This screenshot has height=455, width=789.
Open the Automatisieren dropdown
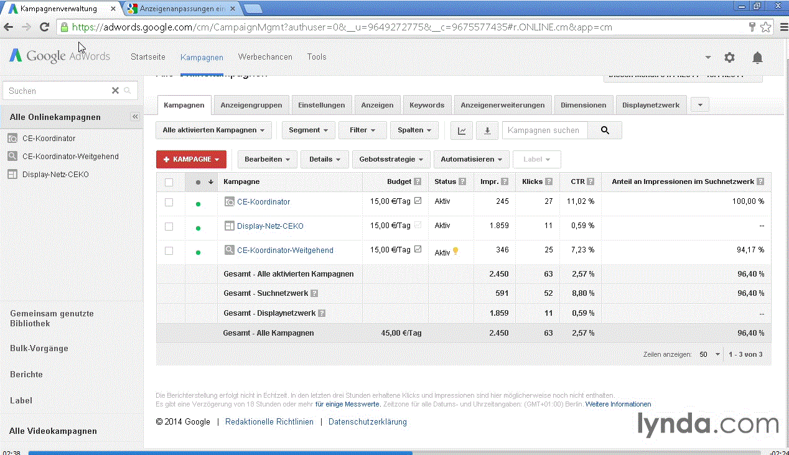click(x=472, y=160)
